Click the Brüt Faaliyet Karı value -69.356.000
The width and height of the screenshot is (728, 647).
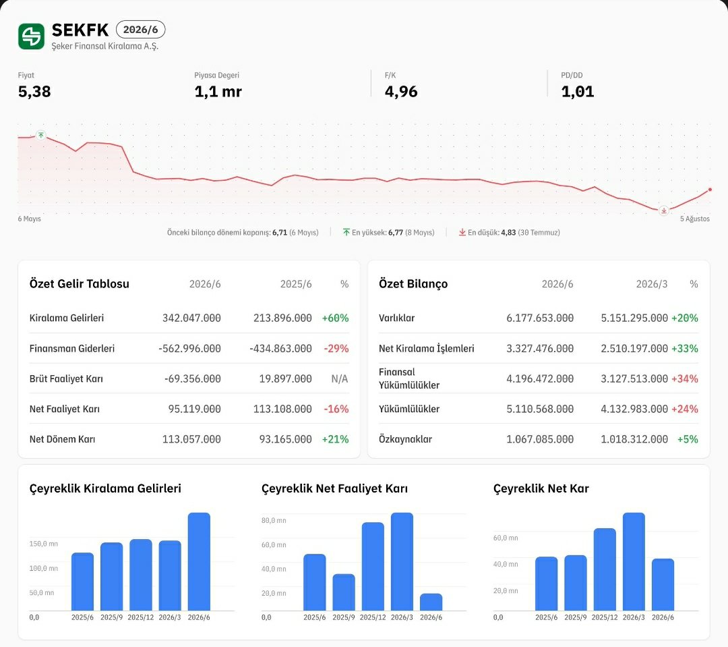pos(192,378)
